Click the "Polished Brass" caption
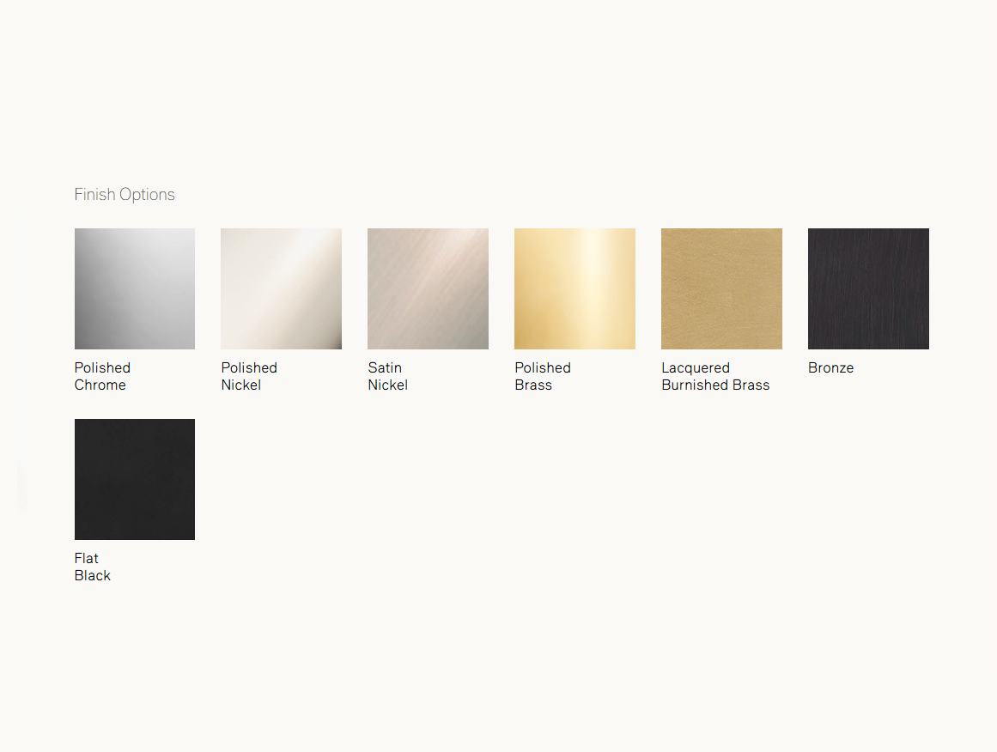Screen dimensions: 997x752 pyautogui.click(x=543, y=376)
